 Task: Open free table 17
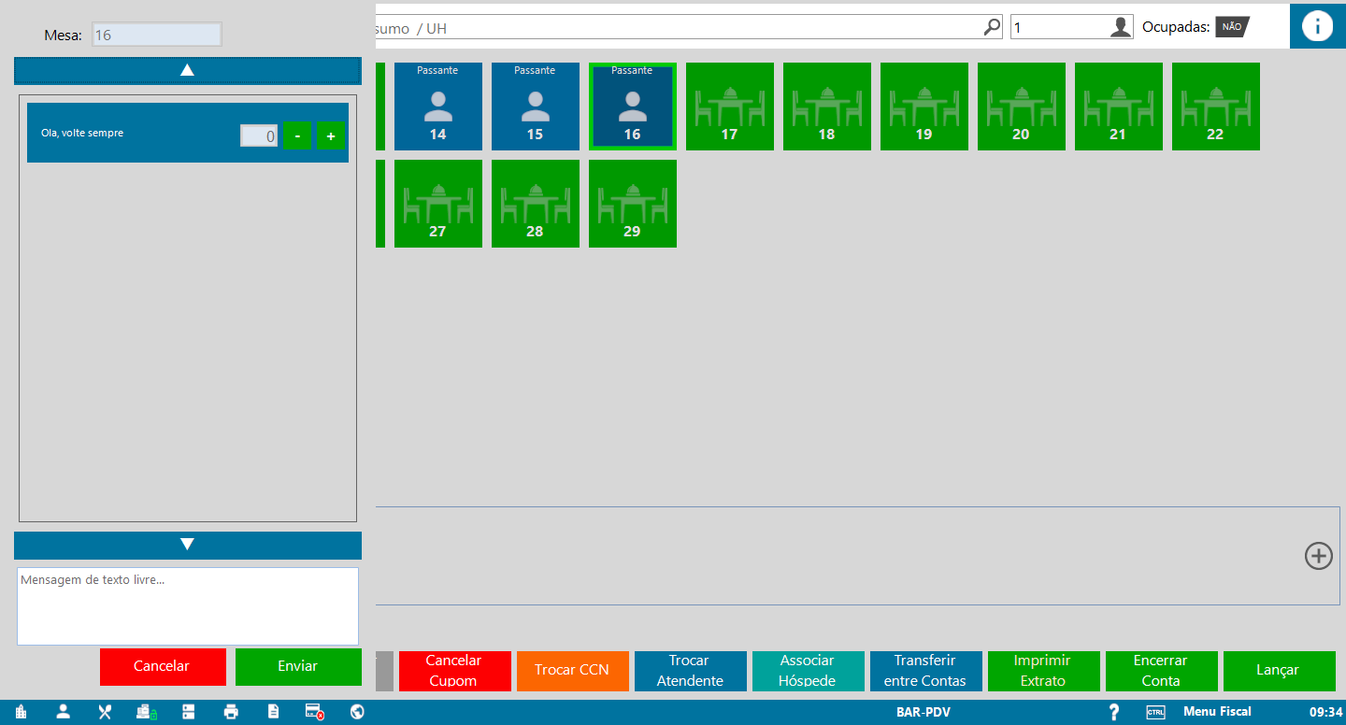(730, 107)
